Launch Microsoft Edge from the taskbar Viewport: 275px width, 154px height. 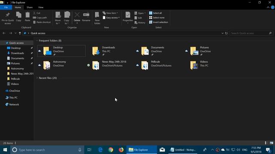click(x=100, y=150)
